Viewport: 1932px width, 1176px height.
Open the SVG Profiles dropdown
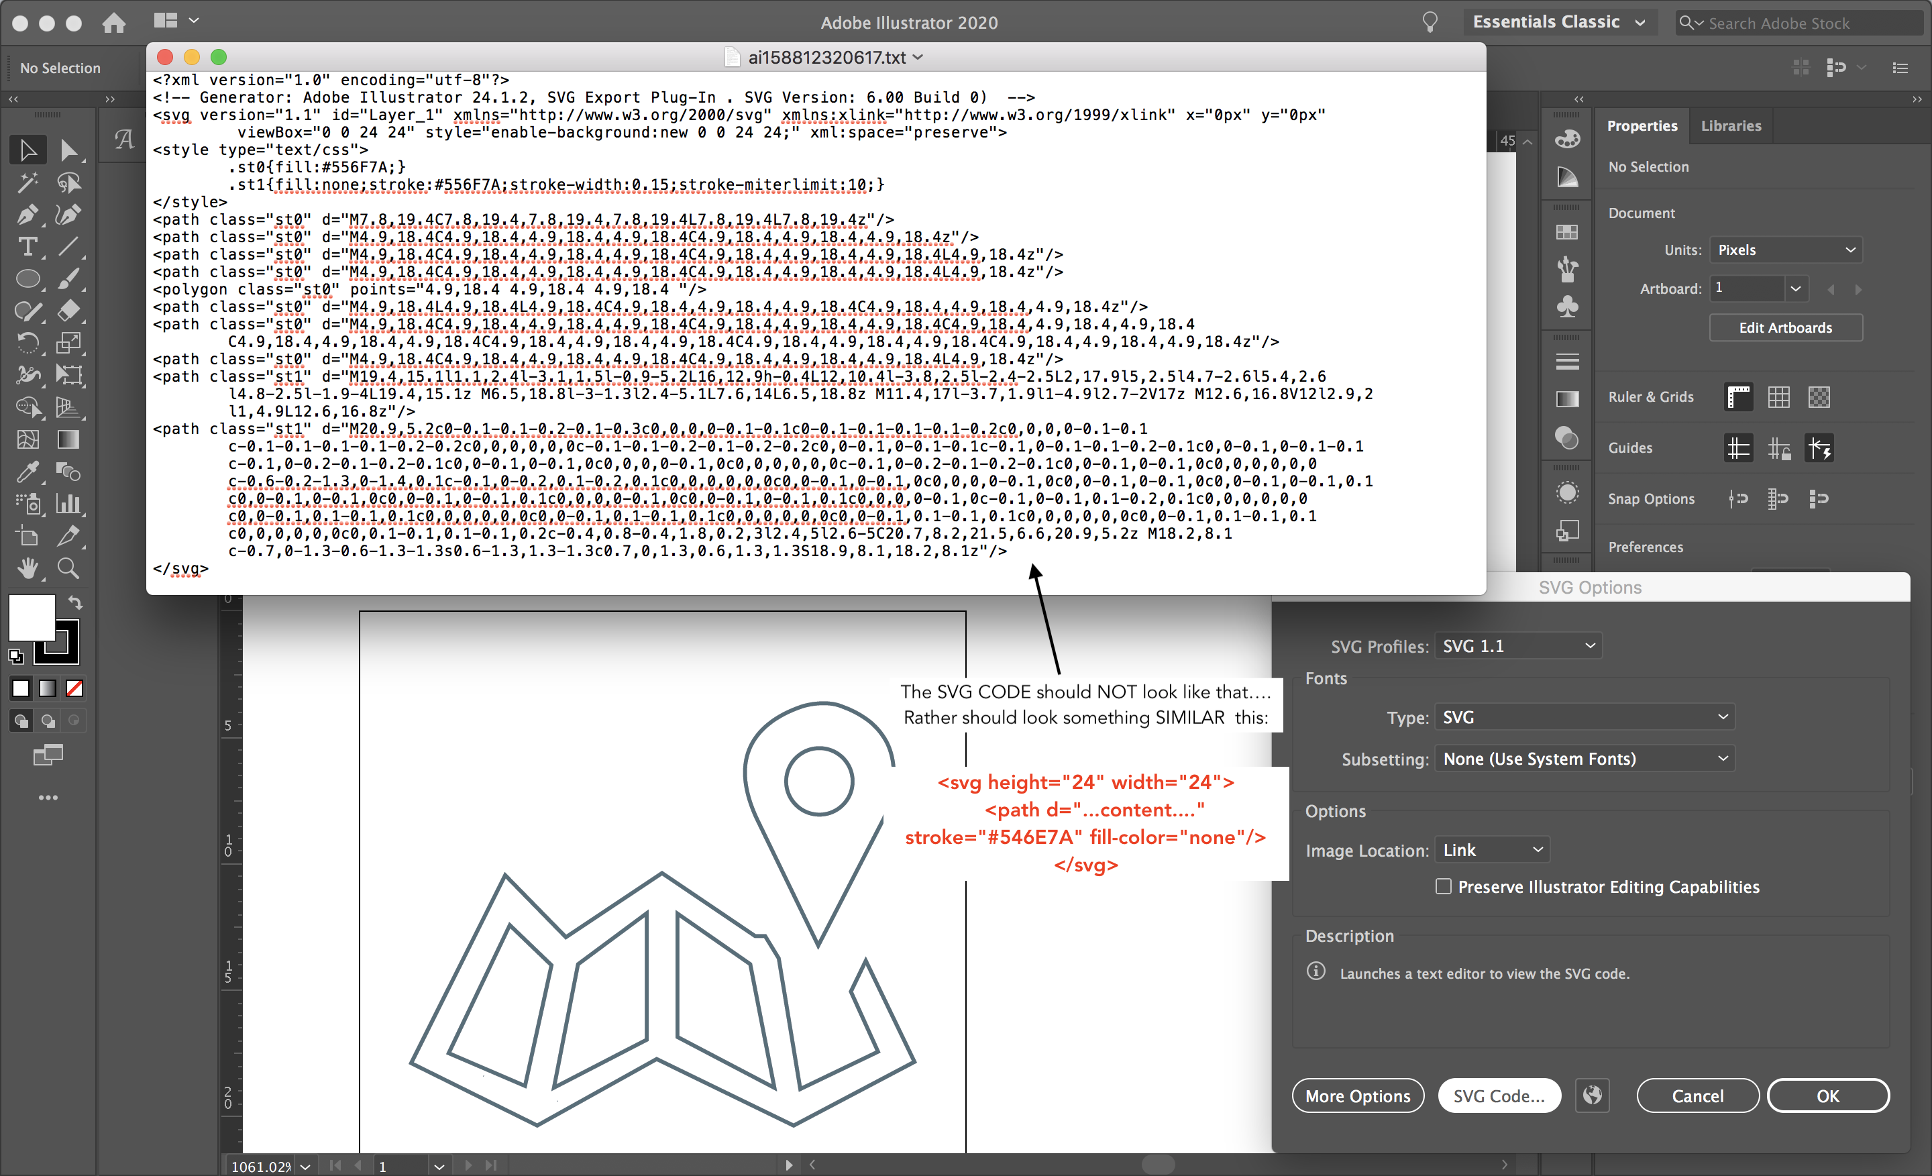tap(1518, 646)
